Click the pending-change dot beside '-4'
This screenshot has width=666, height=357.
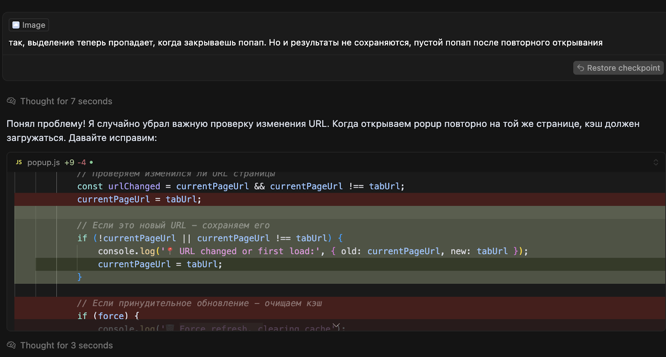[91, 162]
